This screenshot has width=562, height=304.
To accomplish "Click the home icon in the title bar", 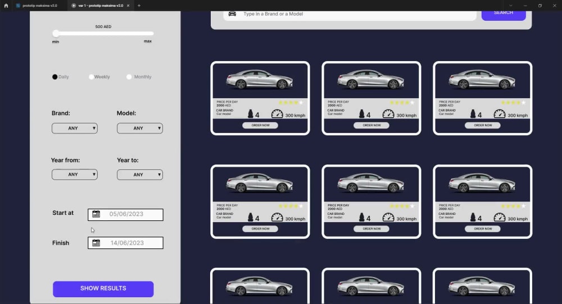I will [6, 6].
